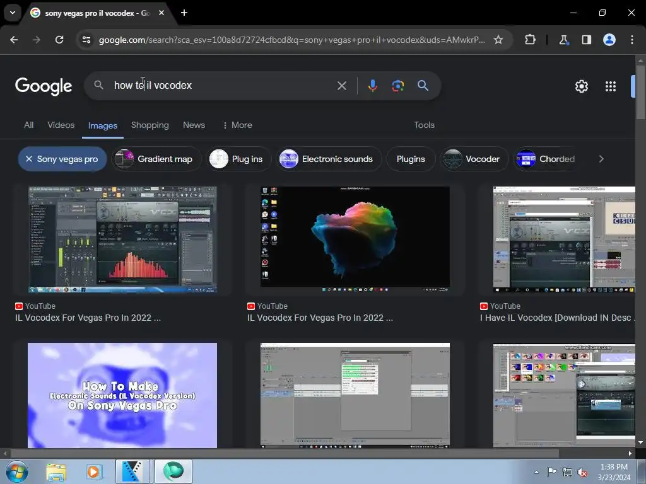Click the horizontal scrollbar at page bottom
The image size is (646, 484).
tap(285, 454)
